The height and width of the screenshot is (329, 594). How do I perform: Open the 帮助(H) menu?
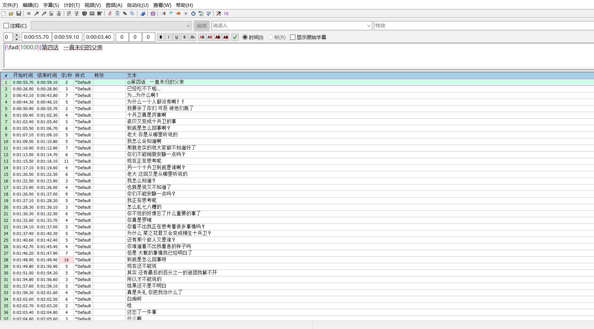point(184,5)
